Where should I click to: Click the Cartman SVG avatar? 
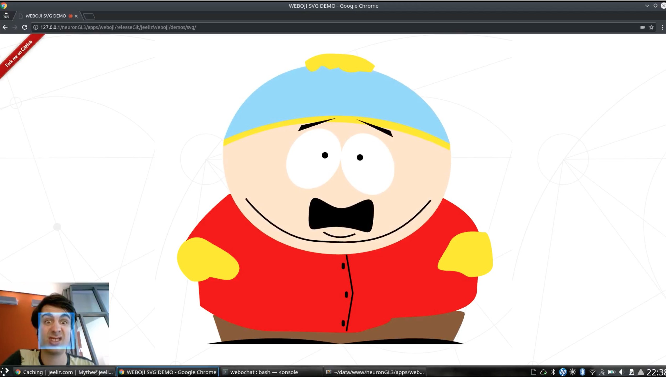pyautogui.click(x=335, y=199)
